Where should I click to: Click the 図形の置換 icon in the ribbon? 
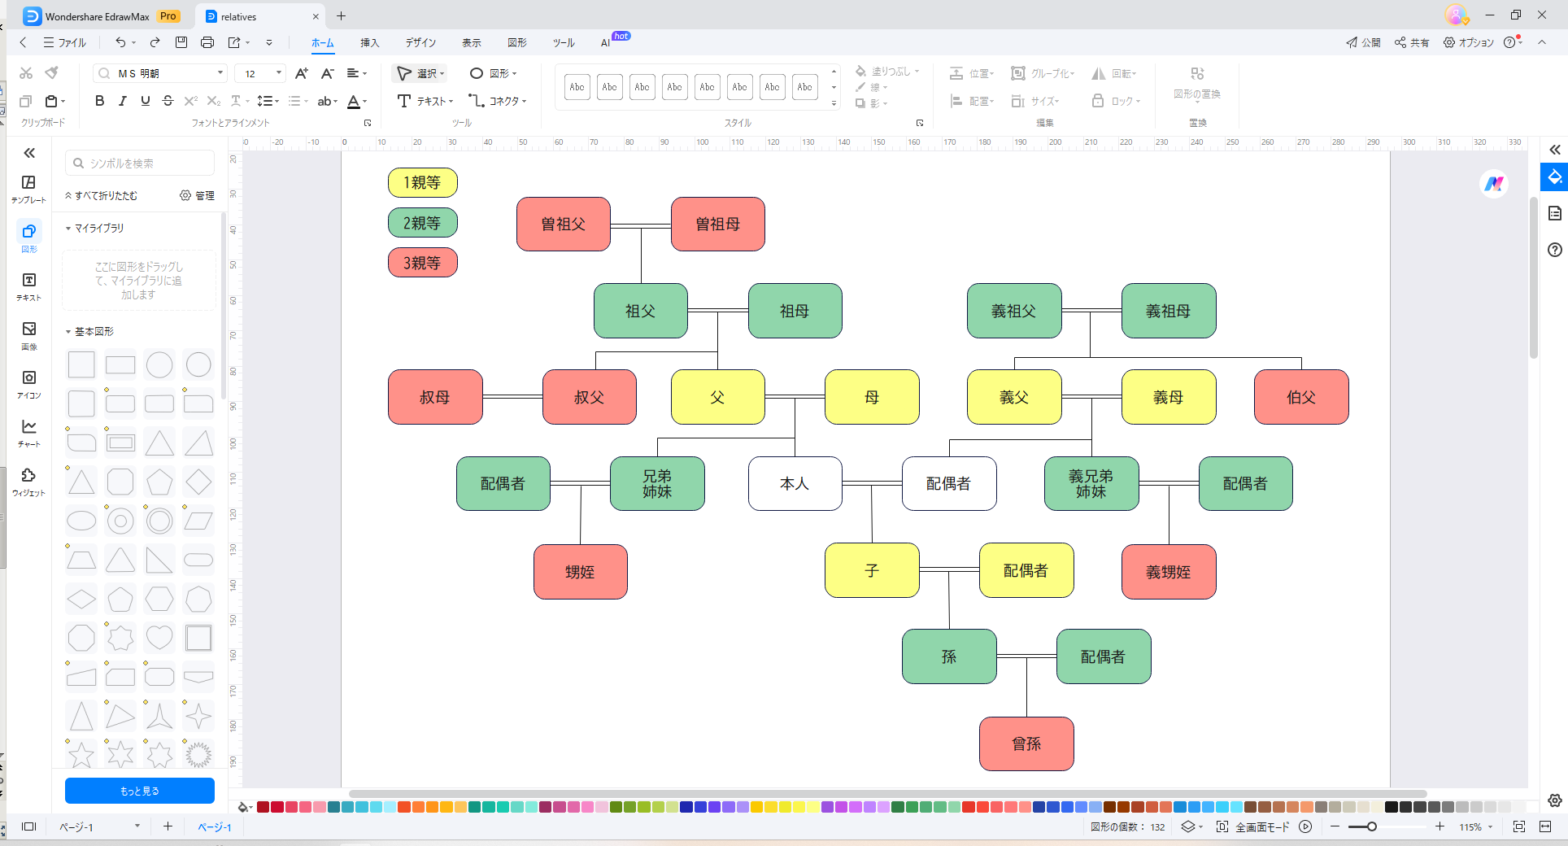tap(1196, 80)
